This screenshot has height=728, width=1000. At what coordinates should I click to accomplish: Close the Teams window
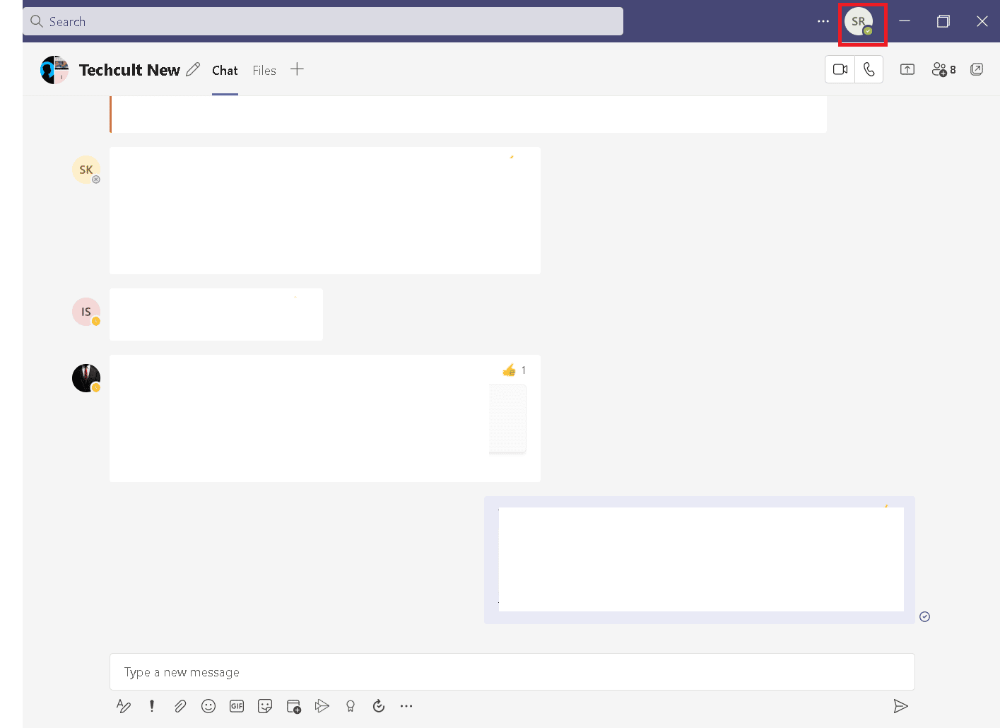coord(982,21)
